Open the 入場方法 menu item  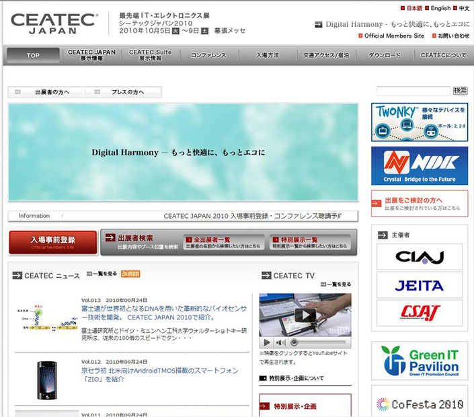coord(268,55)
